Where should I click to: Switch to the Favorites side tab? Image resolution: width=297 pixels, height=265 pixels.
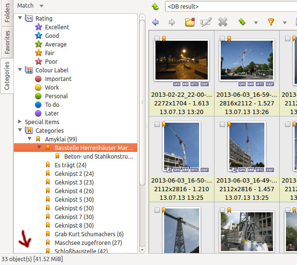click(x=7, y=42)
